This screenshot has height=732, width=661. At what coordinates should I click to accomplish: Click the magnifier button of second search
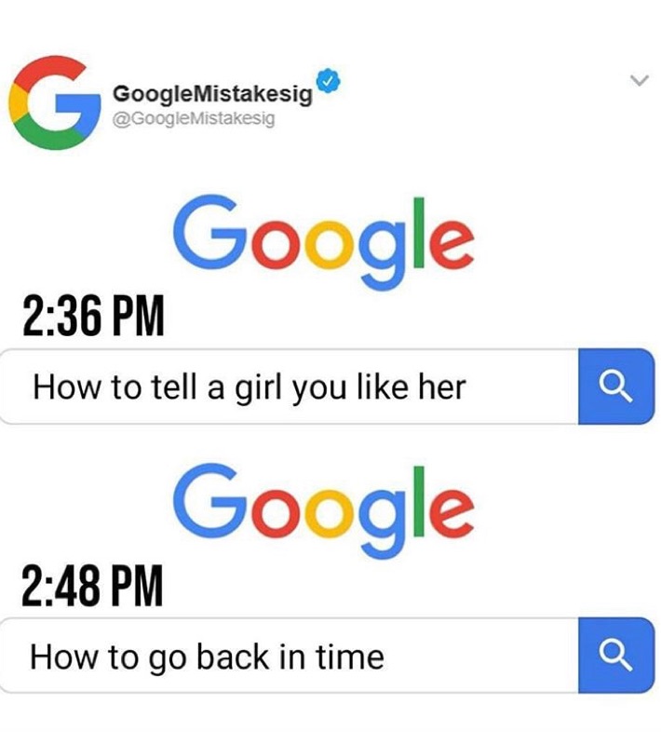tap(616, 656)
